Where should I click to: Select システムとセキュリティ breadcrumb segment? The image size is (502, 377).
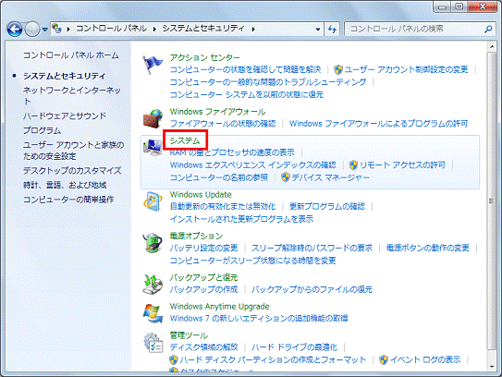(x=203, y=29)
